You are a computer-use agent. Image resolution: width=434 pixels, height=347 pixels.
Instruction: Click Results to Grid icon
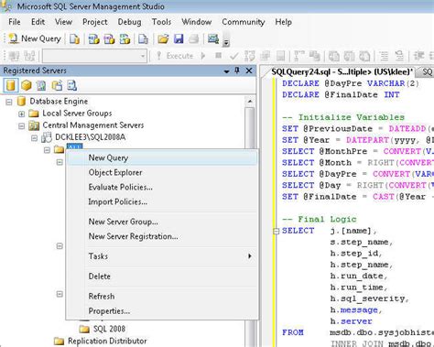coord(349,56)
